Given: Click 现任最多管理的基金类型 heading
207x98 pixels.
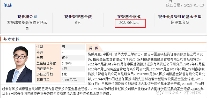Looking at the screenshot, I should coord(180,17).
